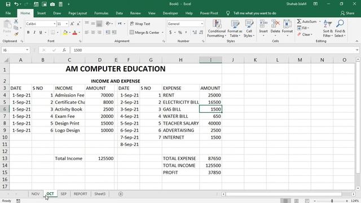The height and width of the screenshot is (203, 361).
Task: Click the Decrease Decimal icon
Action: click(x=201, y=33)
